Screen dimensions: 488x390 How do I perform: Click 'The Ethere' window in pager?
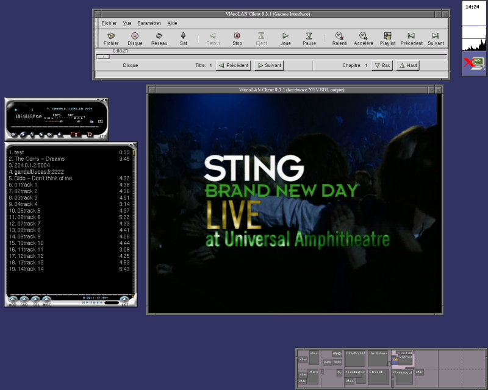[x=378, y=358]
